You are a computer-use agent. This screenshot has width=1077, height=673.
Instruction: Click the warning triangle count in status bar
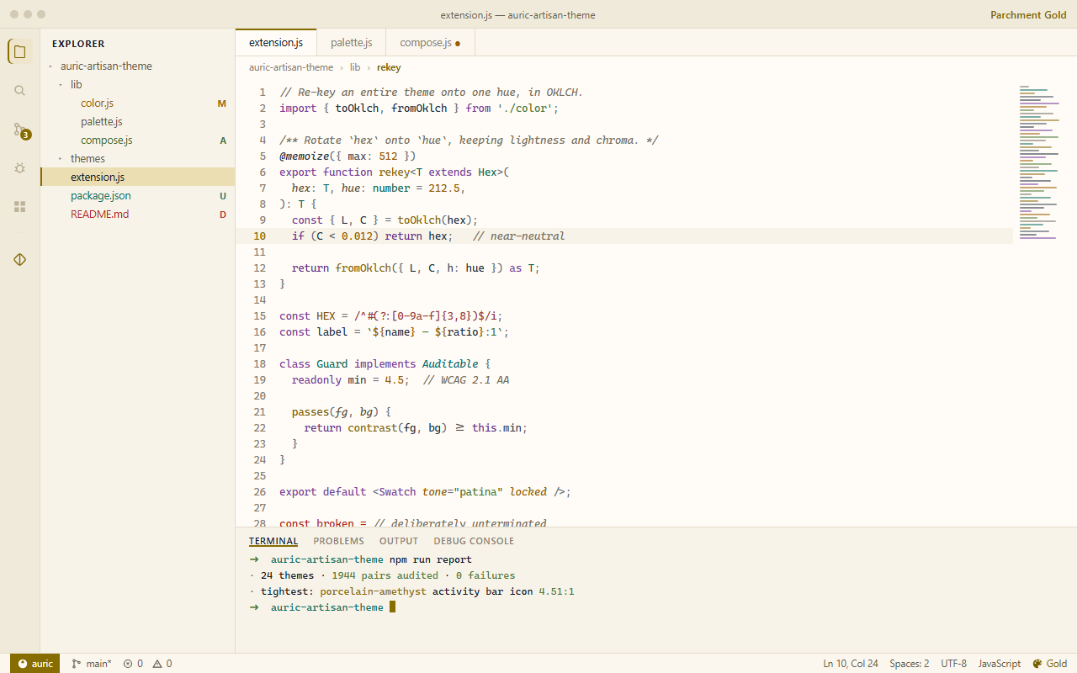162,664
